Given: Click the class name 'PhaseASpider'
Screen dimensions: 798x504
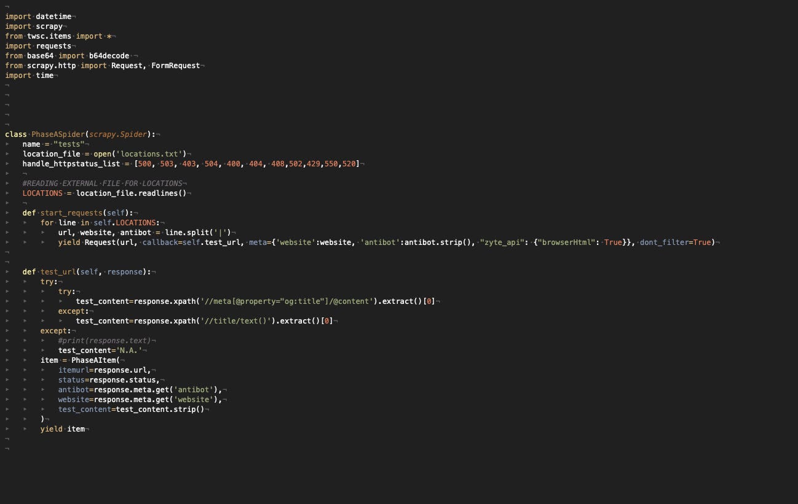Looking at the screenshot, I should (x=58, y=134).
